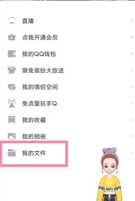The width and height of the screenshot is (135, 201).
Task: Click chevron arrow on 我的文件 row
Action: click(132, 153)
